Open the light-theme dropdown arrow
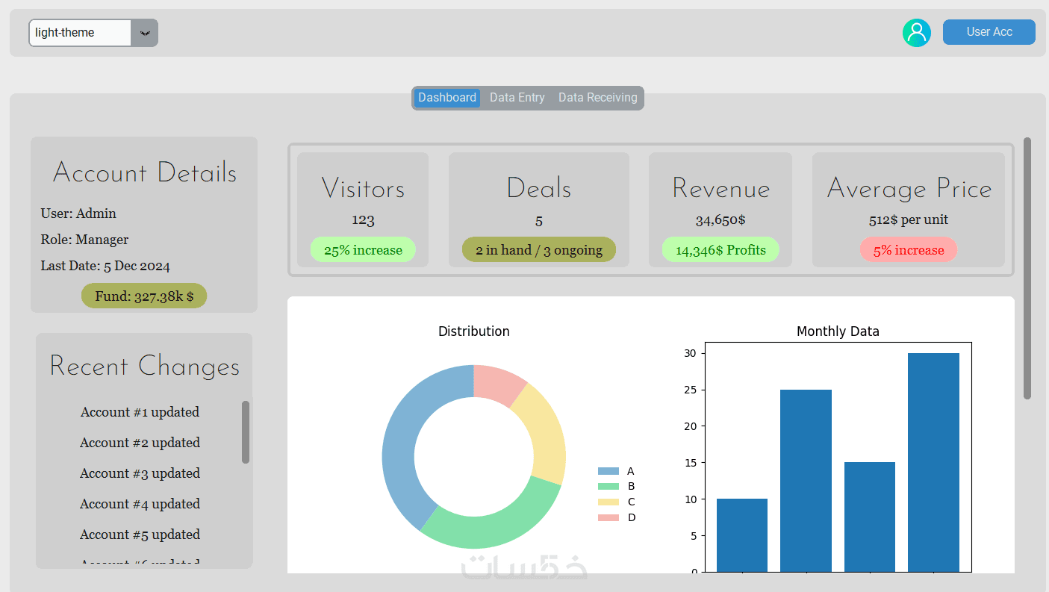 coord(145,33)
